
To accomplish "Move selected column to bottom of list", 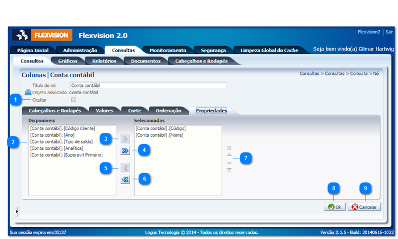I will coord(229,170).
